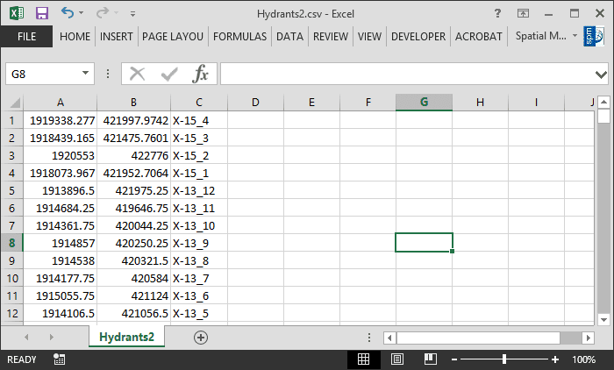Click the Undo arrow icon

click(68, 13)
